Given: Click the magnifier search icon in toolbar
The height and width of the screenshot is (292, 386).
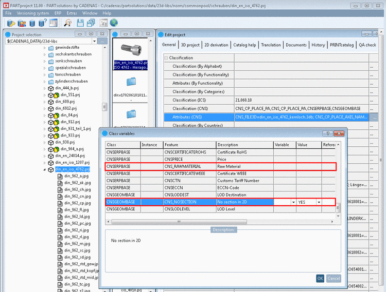Looking at the screenshot, I should point(68,23).
